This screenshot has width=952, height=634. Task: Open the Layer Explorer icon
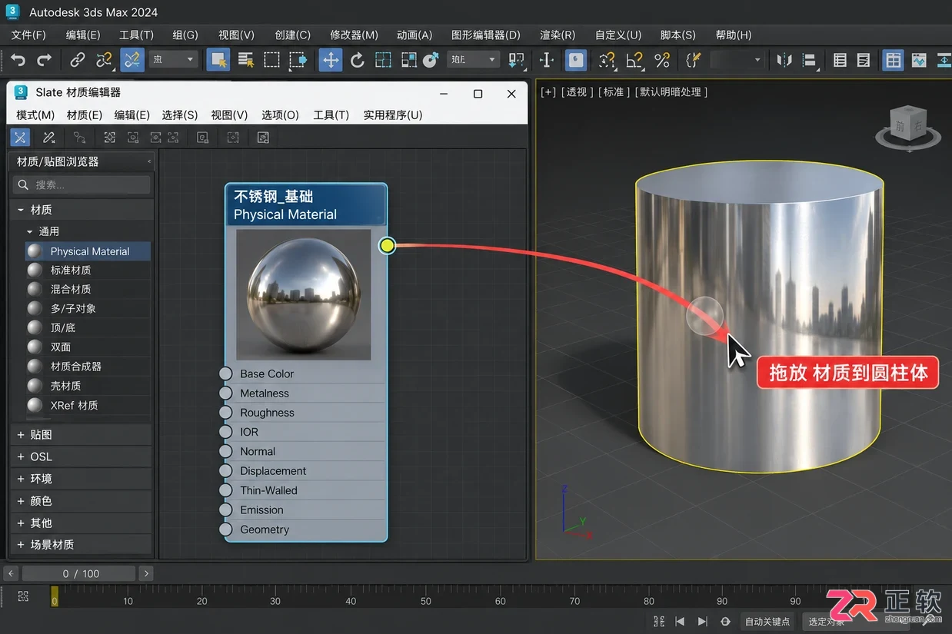(x=864, y=59)
